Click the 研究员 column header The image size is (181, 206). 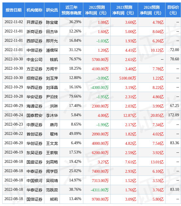click(x=52, y=10)
